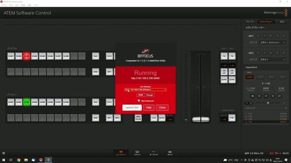
Task: Click the Close button in Companion
Action: [162, 108]
